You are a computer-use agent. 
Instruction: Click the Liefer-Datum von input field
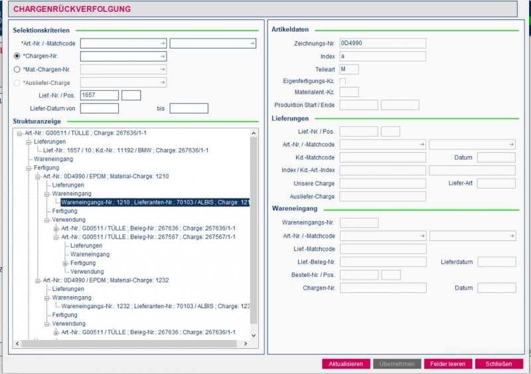99,108
